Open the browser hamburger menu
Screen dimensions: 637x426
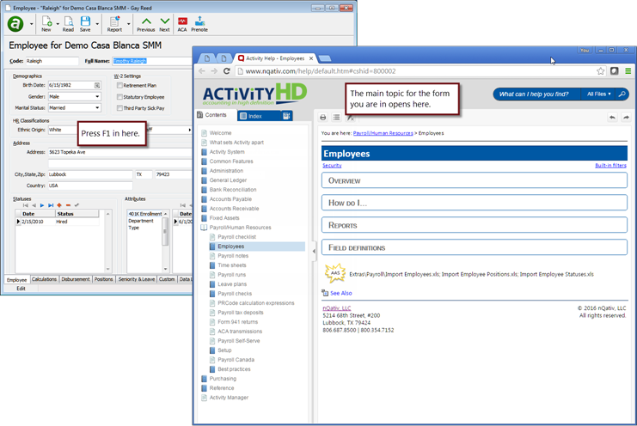[x=628, y=71]
